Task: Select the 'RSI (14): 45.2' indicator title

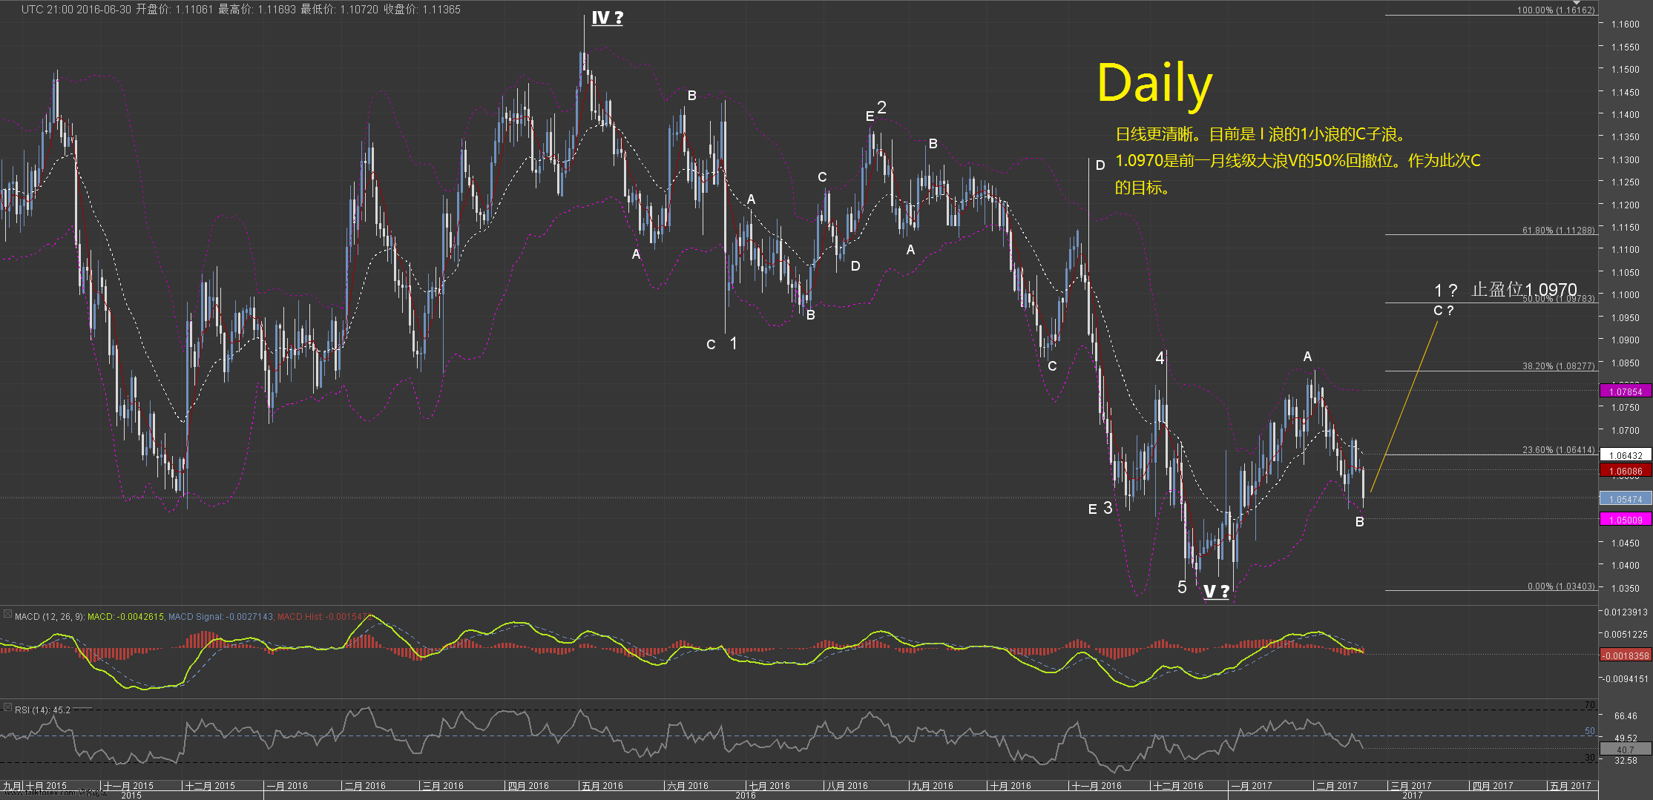Action: click(42, 710)
